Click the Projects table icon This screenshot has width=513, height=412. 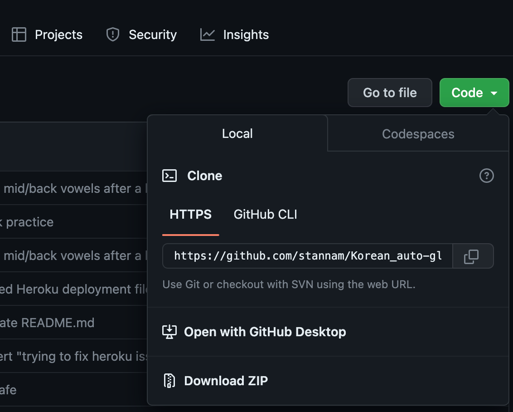coord(19,34)
